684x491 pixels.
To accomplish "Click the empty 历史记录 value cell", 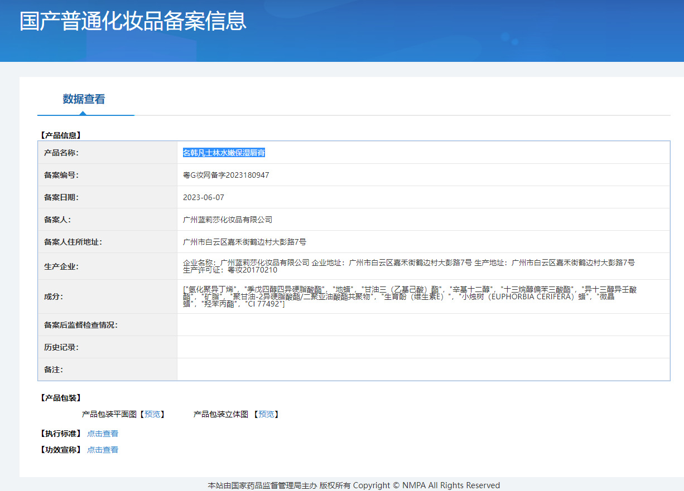I will tap(423, 347).
